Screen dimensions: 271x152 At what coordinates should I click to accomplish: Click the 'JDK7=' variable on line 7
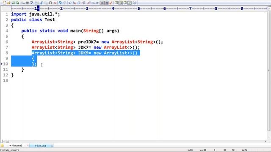85,47
